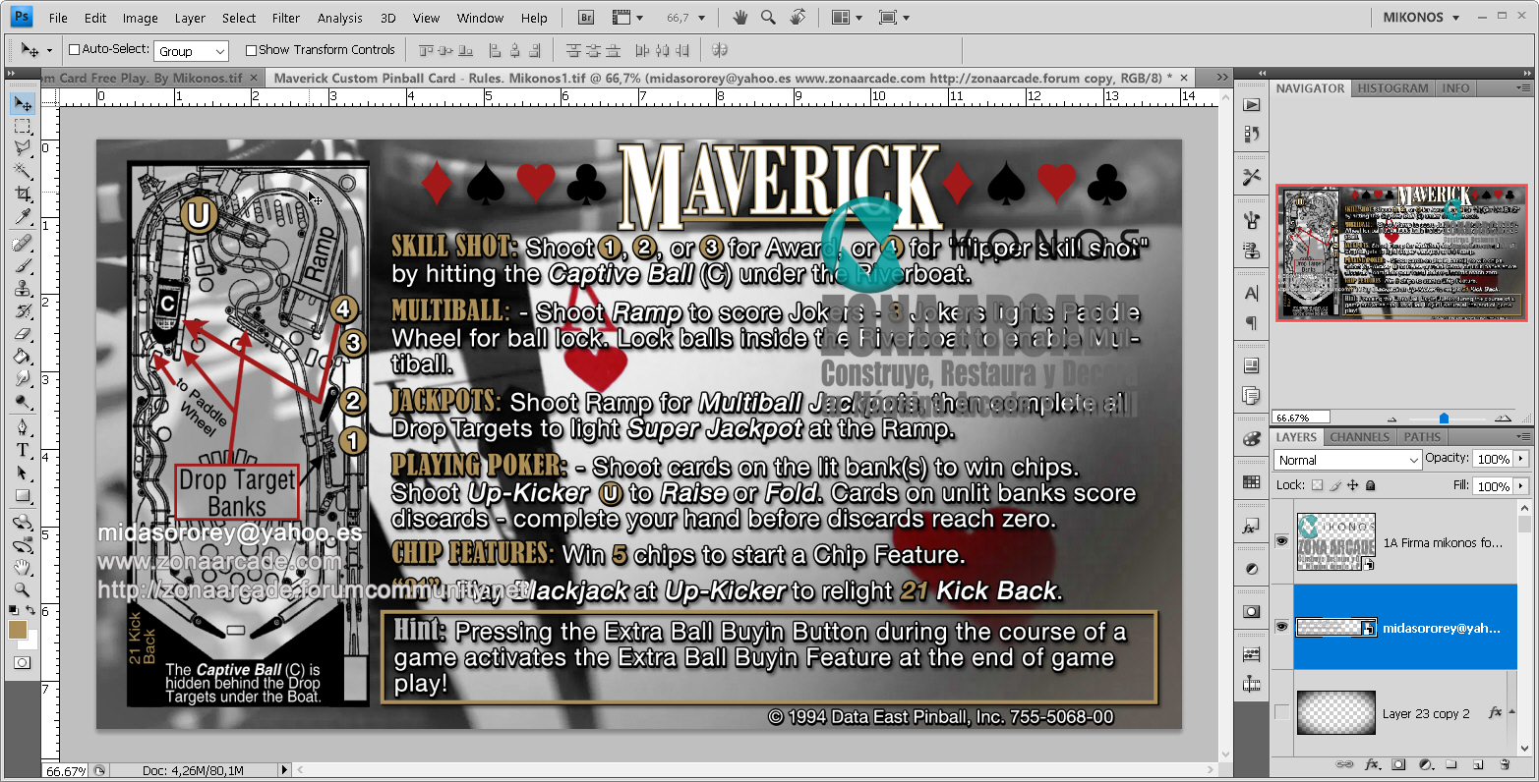Switch to the Channels tab
Image resolution: width=1539 pixels, height=782 pixels.
pos(1359,437)
